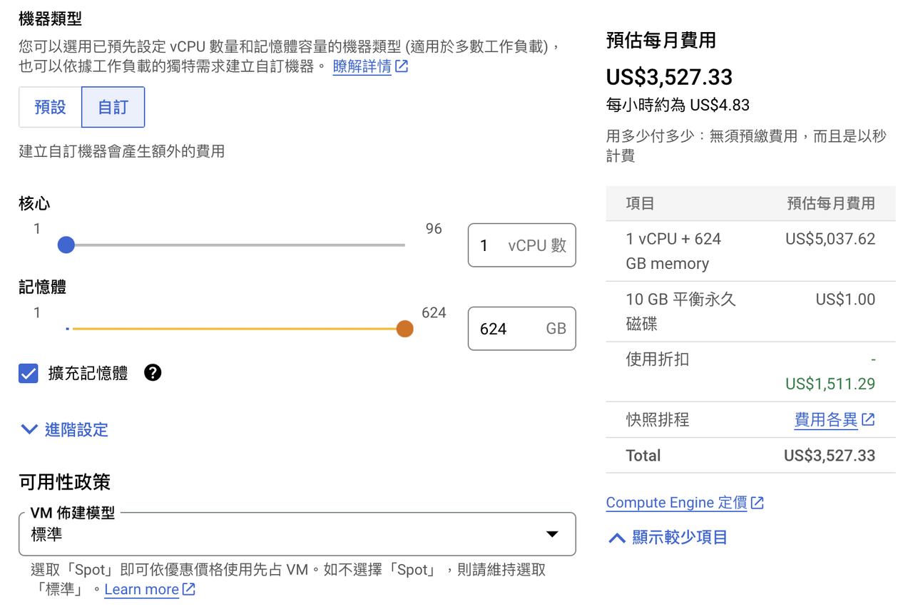This screenshot has width=913, height=614.
Task: Click the 每小時約為 US$4.83 text
Action: point(678,106)
